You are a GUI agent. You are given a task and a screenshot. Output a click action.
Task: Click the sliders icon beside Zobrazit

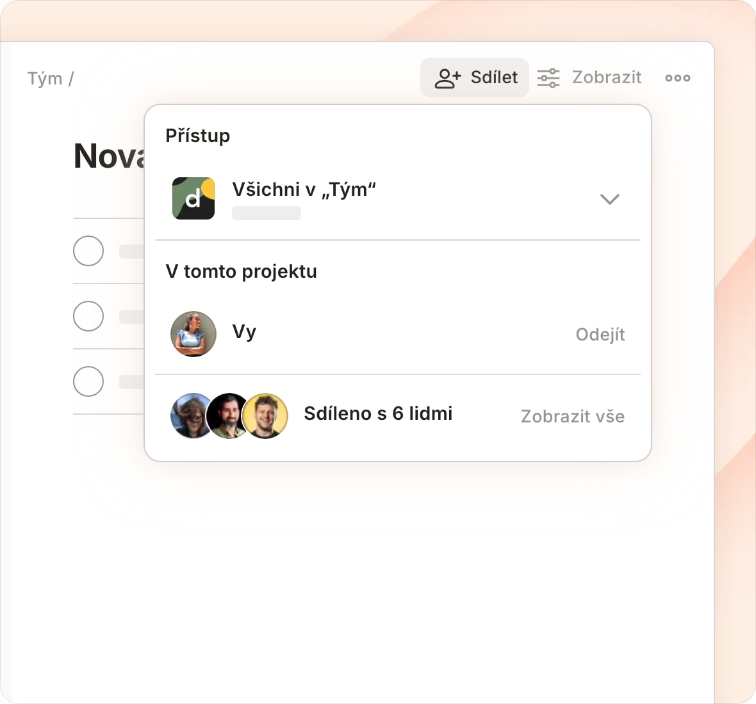click(548, 78)
